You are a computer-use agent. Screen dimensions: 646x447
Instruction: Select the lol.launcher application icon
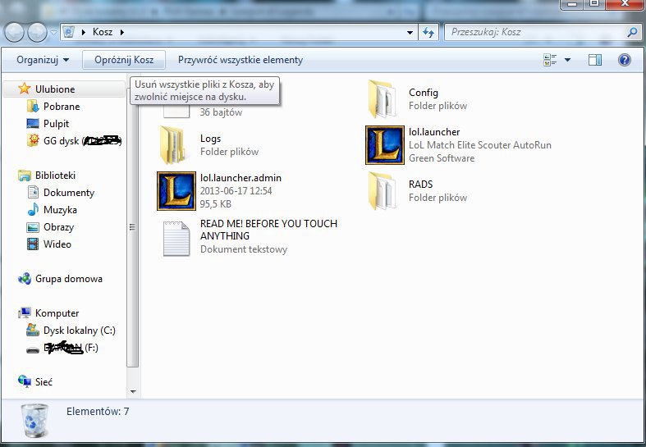point(385,145)
